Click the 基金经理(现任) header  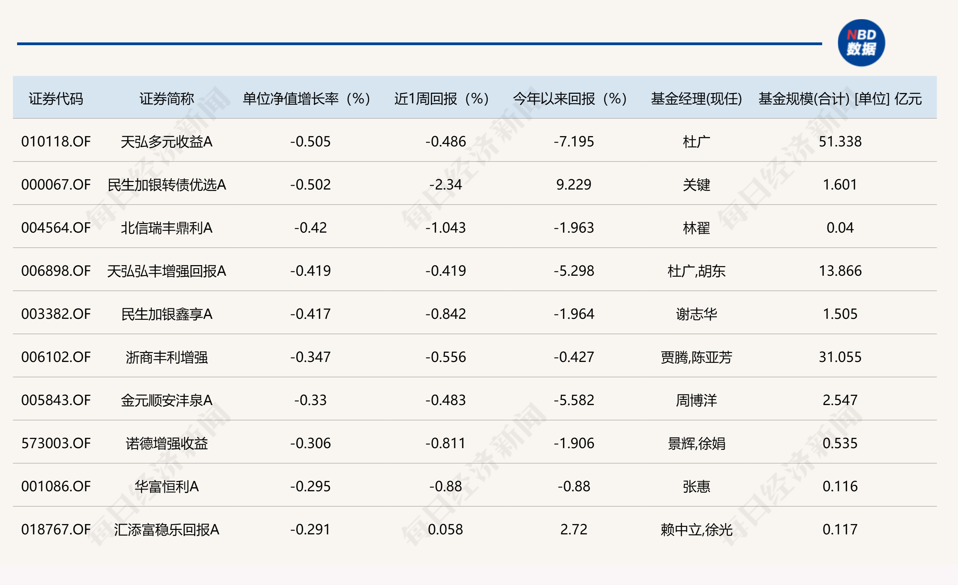pos(696,99)
